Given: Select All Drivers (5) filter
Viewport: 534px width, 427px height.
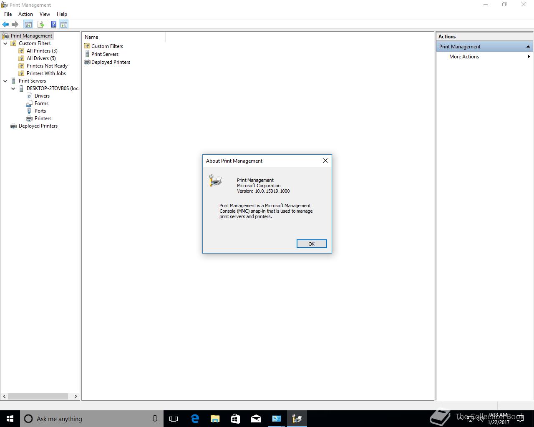Looking at the screenshot, I should 41,58.
